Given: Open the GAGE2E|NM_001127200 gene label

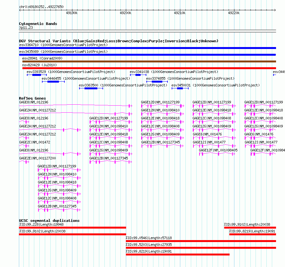Looking at the screenshot, I should [x=37, y=158].
